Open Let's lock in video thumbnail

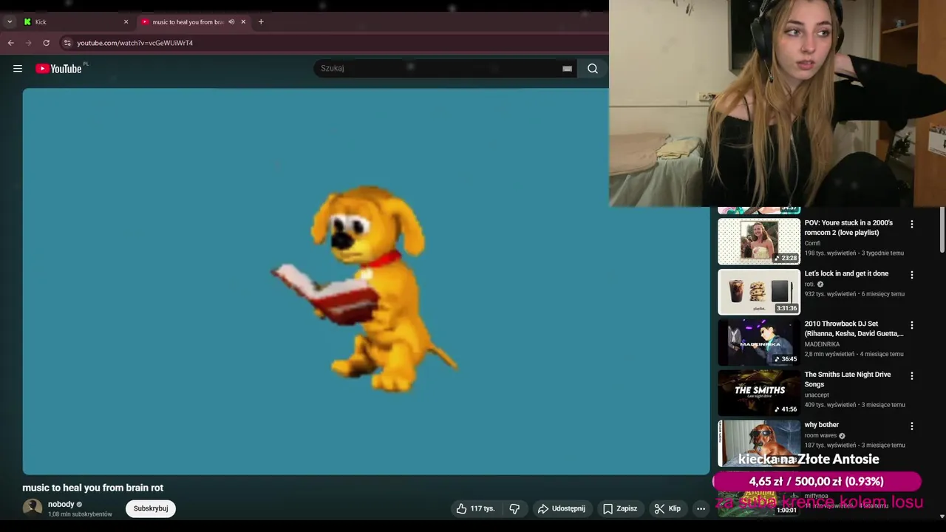coord(759,292)
